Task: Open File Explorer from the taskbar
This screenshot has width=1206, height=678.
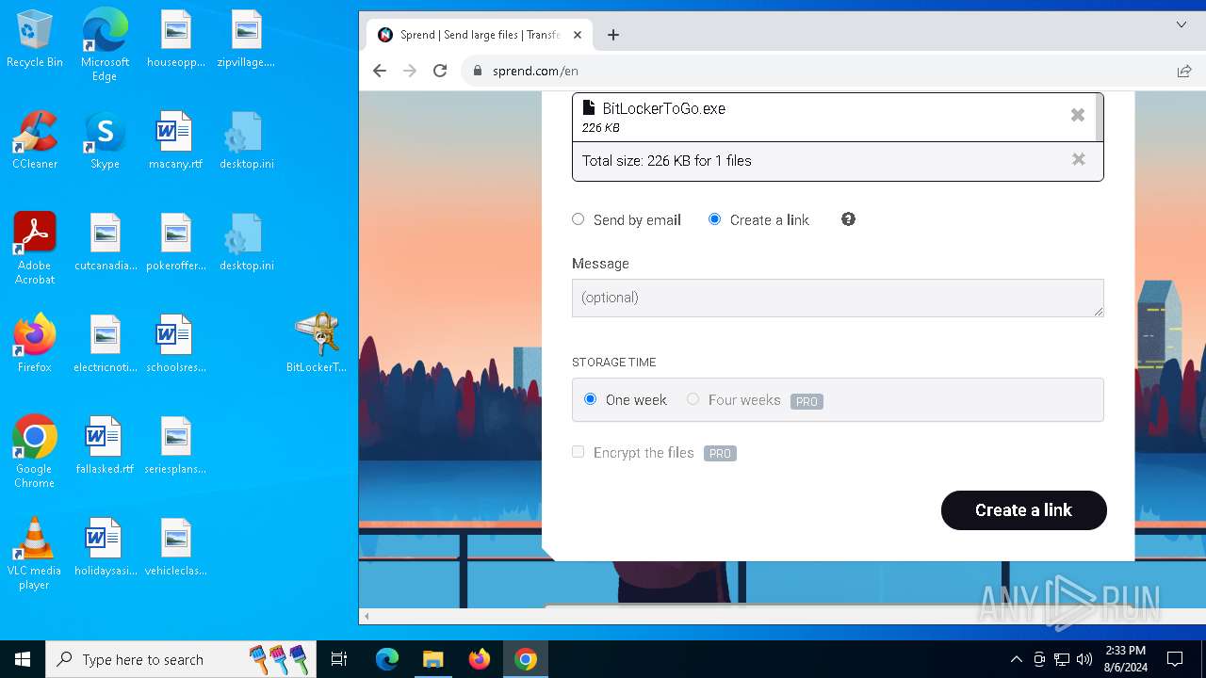Action: point(432,659)
